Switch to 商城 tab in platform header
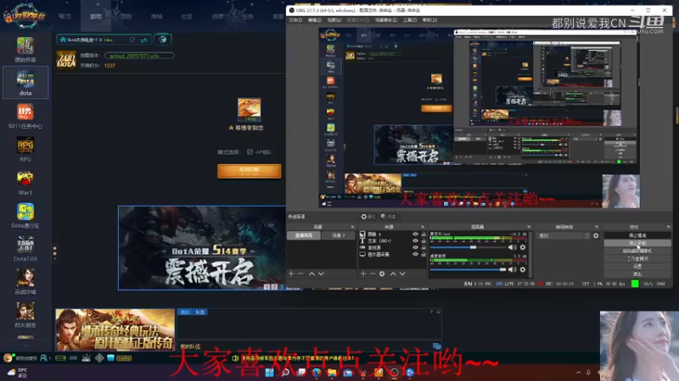Viewport: 679px width, 381px height. point(156,16)
